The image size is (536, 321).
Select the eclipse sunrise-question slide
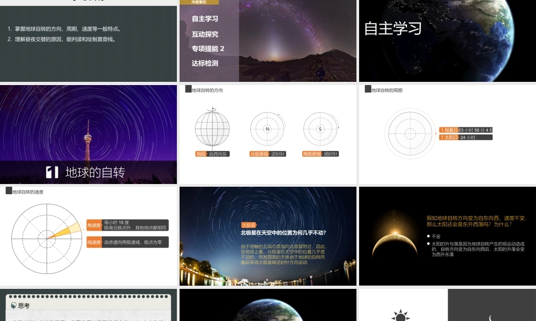(448, 236)
